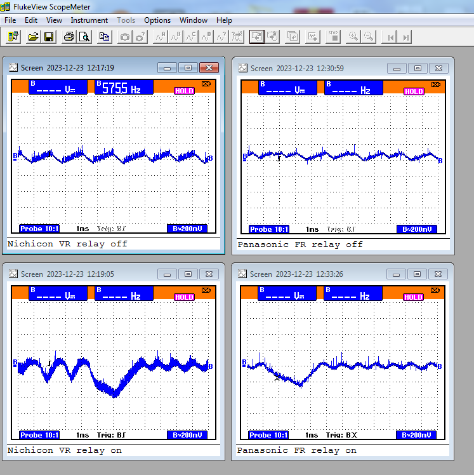Maximize the Screen 12:33:26 window
This screenshot has height=475, width=474.
[x=417, y=274]
